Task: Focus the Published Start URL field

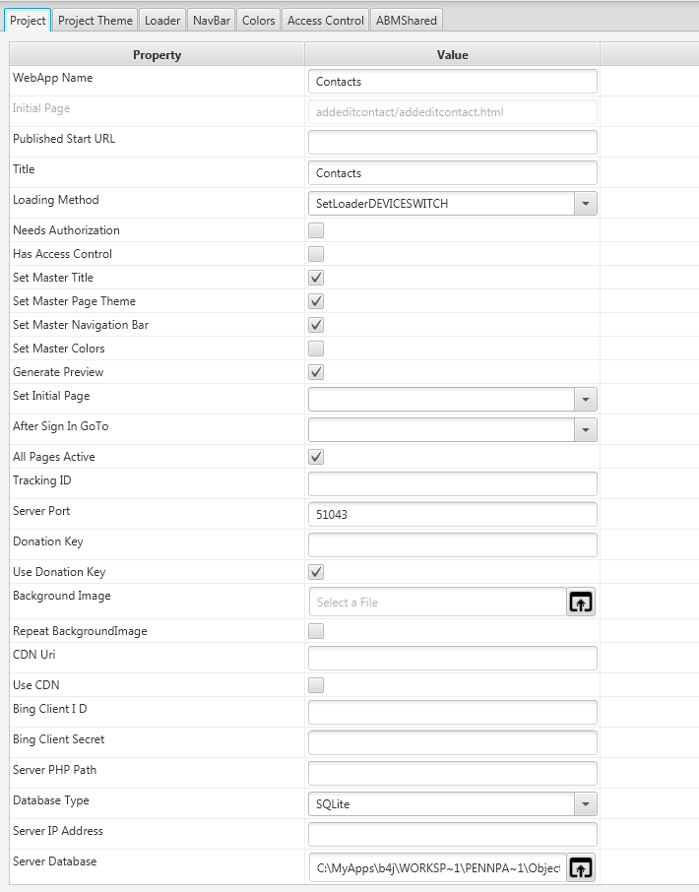Action: [453, 143]
